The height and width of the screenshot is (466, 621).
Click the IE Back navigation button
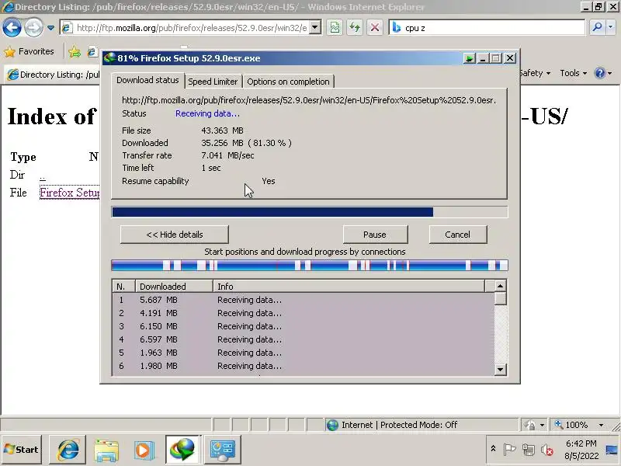(12, 28)
